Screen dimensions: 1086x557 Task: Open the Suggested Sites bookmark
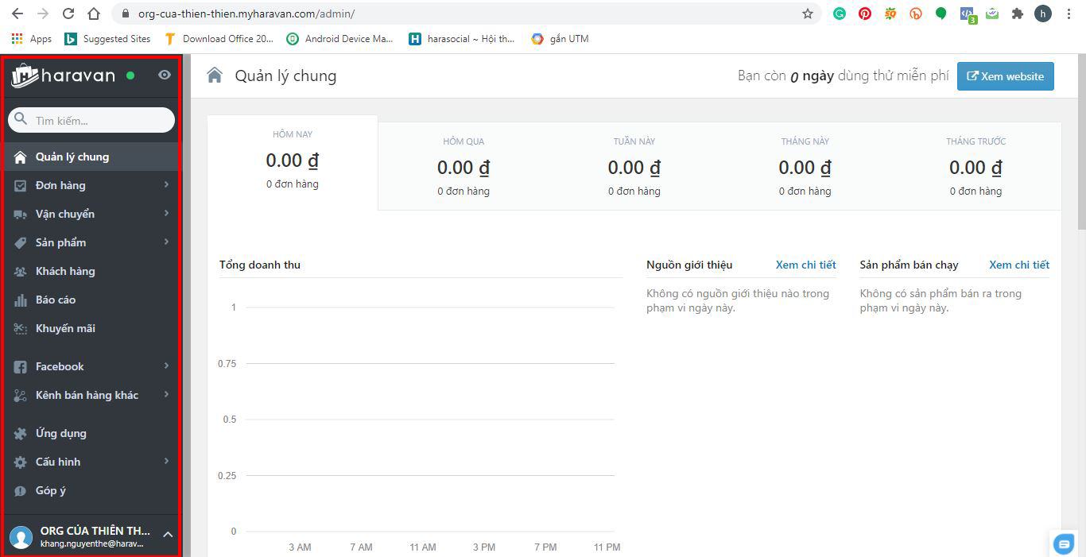coord(107,39)
